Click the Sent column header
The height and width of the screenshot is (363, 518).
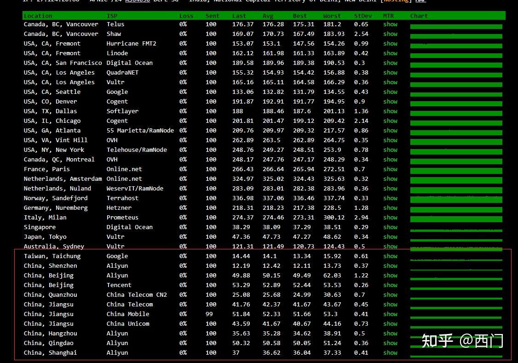[x=213, y=16]
